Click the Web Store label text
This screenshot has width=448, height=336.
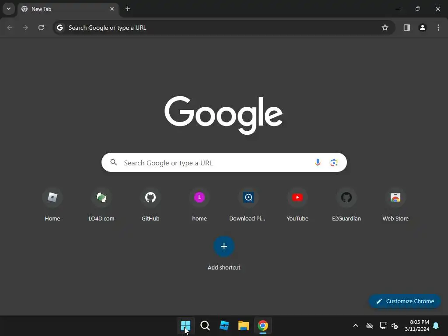click(x=395, y=219)
